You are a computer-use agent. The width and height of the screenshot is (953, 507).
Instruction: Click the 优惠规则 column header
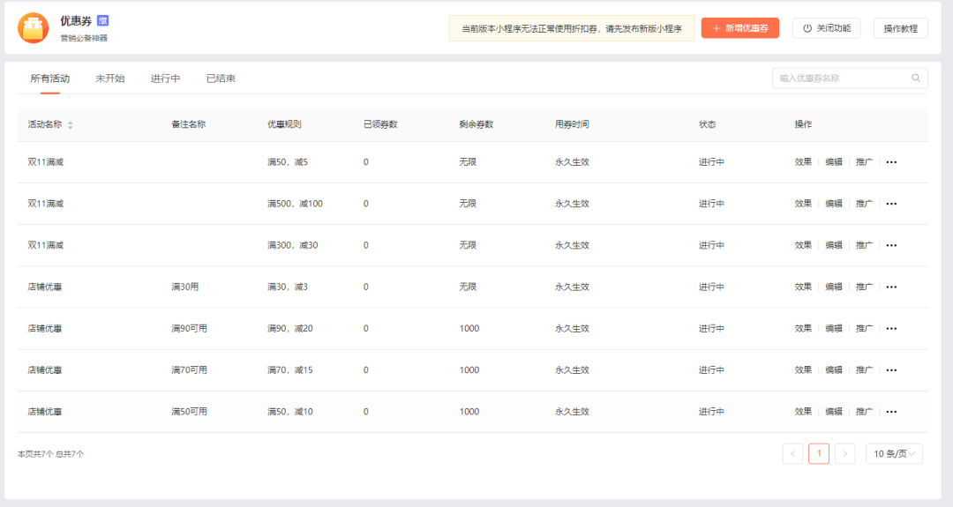tap(284, 124)
